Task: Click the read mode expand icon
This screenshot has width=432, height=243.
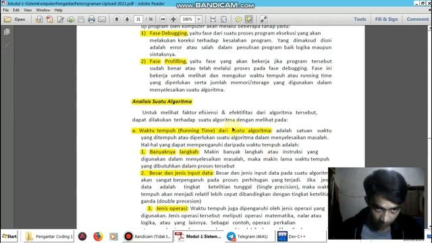Action: [x=263, y=20]
